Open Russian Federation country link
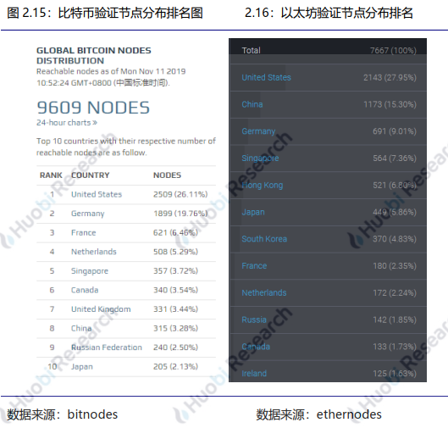This screenshot has width=448, height=428. (x=107, y=347)
